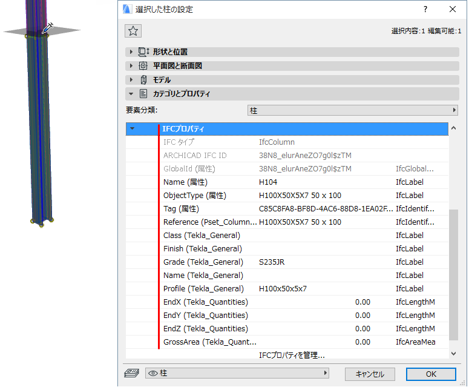Click the キャンセル button
Viewport: 469px width, 387px height.
pyautogui.click(x=370, y=374)
